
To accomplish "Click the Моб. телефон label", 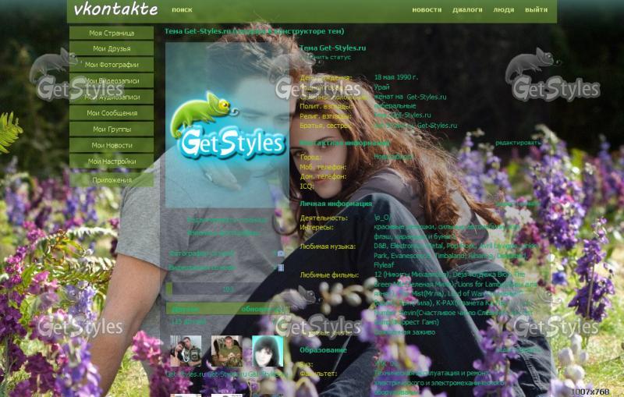I will click(x=323, y=167).
